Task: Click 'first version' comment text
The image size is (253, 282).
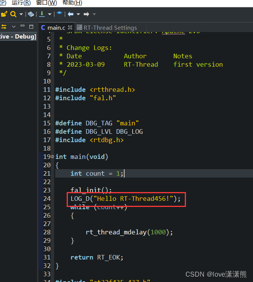Action: click(198, 64)
